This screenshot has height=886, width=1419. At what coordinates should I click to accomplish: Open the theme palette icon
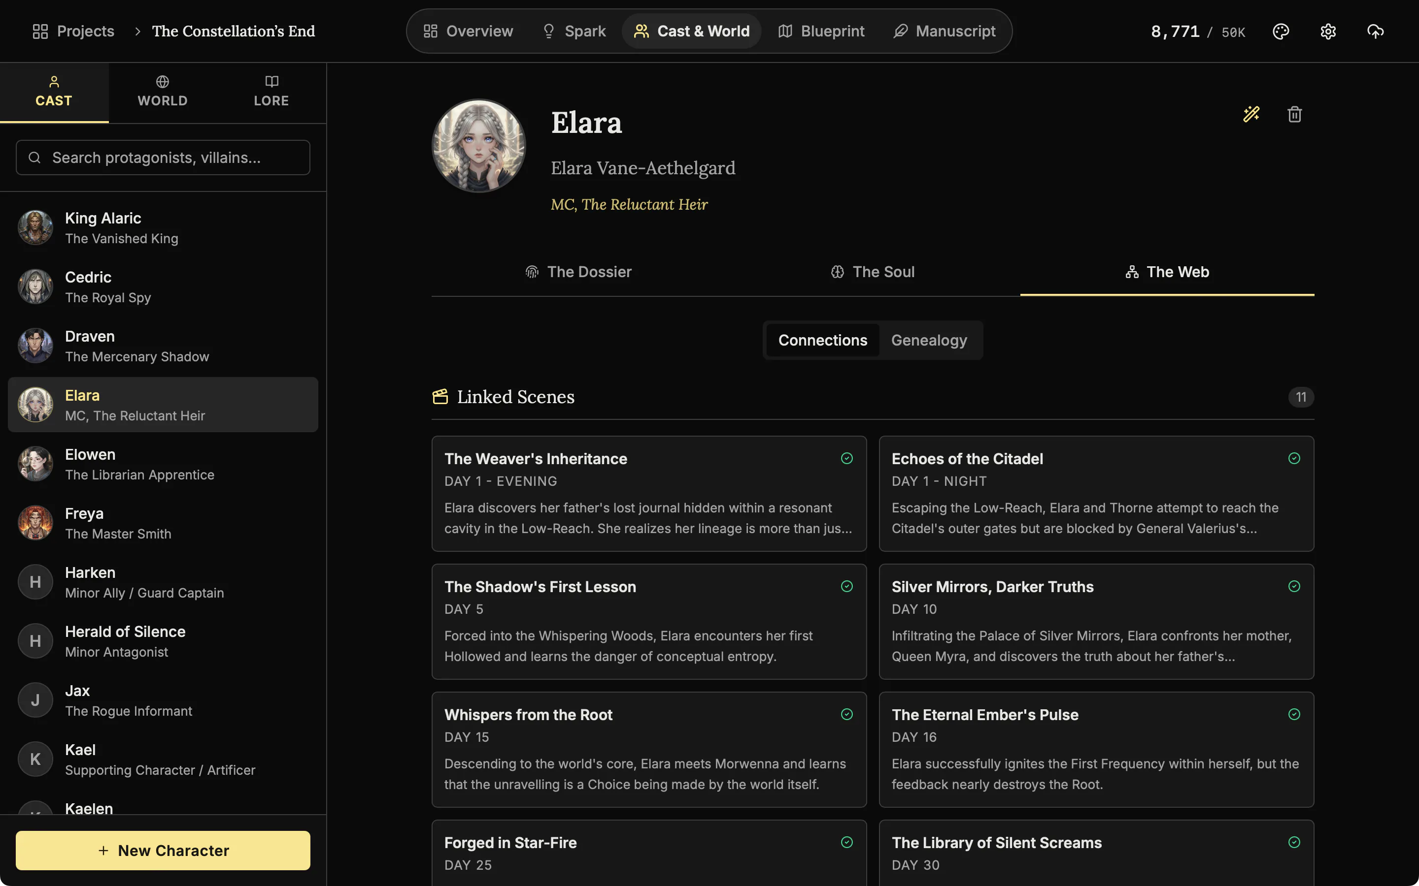(x=1281, y=31)
